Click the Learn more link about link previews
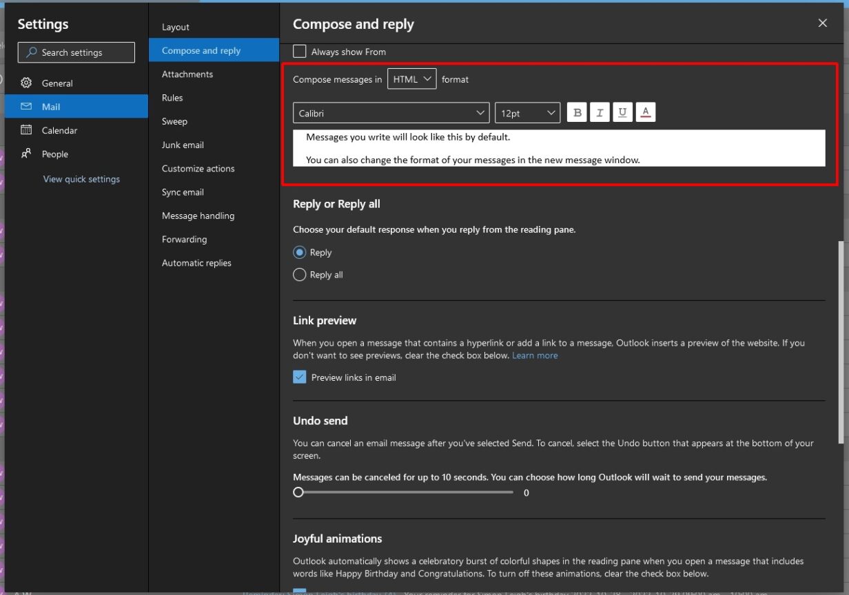849x595 pixels. (x=535, y=355)
